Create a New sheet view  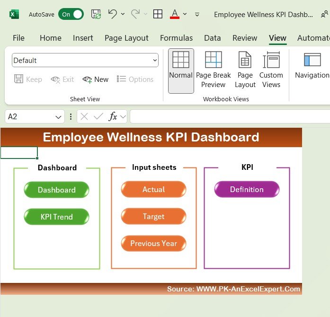[96, 79]
